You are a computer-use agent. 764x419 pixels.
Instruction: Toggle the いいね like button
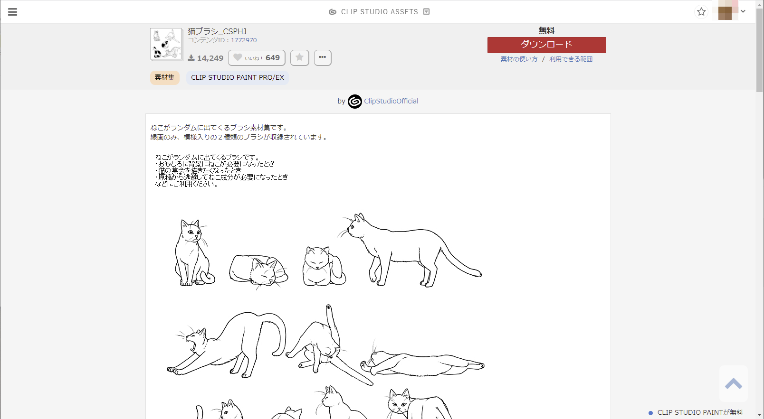click(257, 58)
